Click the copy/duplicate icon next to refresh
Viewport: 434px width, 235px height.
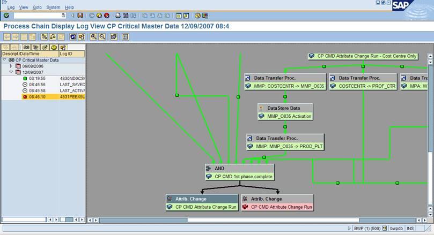click(82, 37)
